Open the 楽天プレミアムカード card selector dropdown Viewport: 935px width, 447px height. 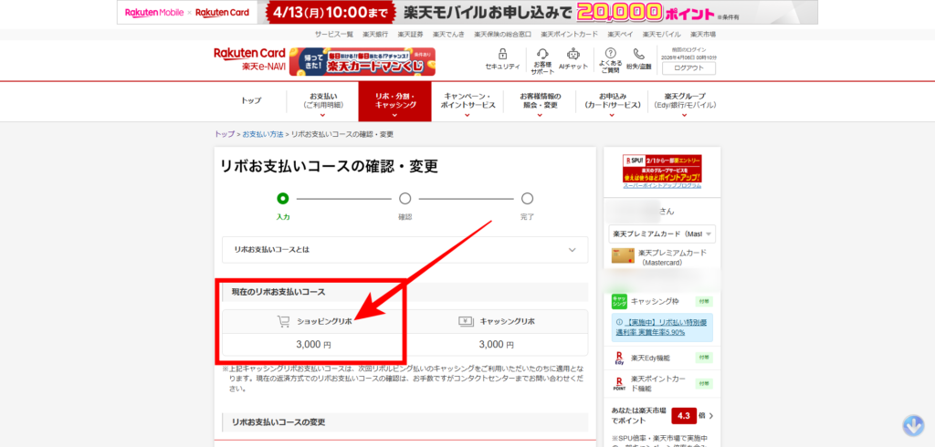[x=662, y=234]
